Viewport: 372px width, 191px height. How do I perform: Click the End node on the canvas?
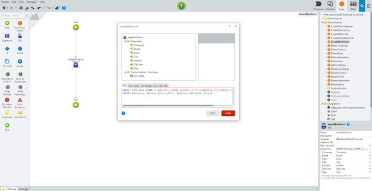pos(76,105)
